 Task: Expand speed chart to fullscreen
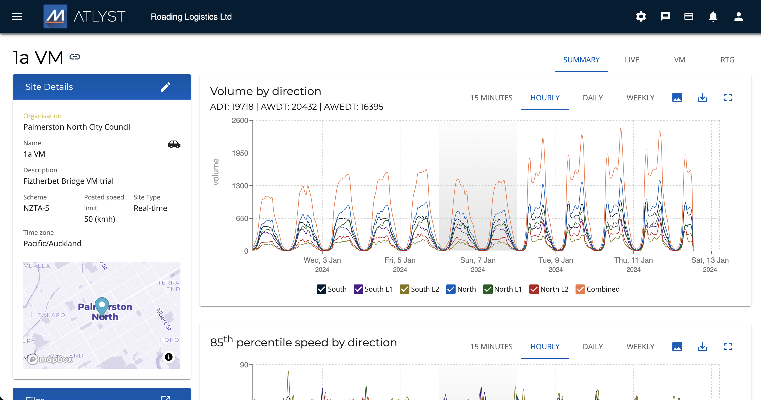point(728,347)
